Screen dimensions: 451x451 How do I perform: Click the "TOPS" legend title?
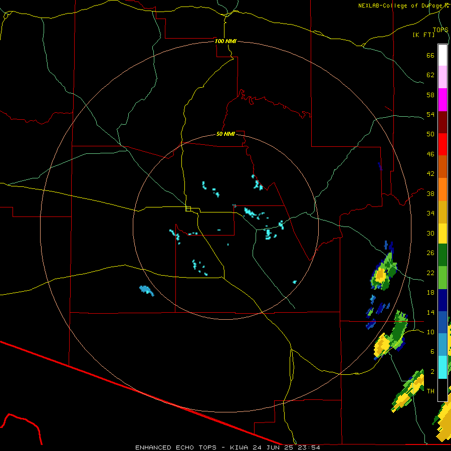(440, 30)
